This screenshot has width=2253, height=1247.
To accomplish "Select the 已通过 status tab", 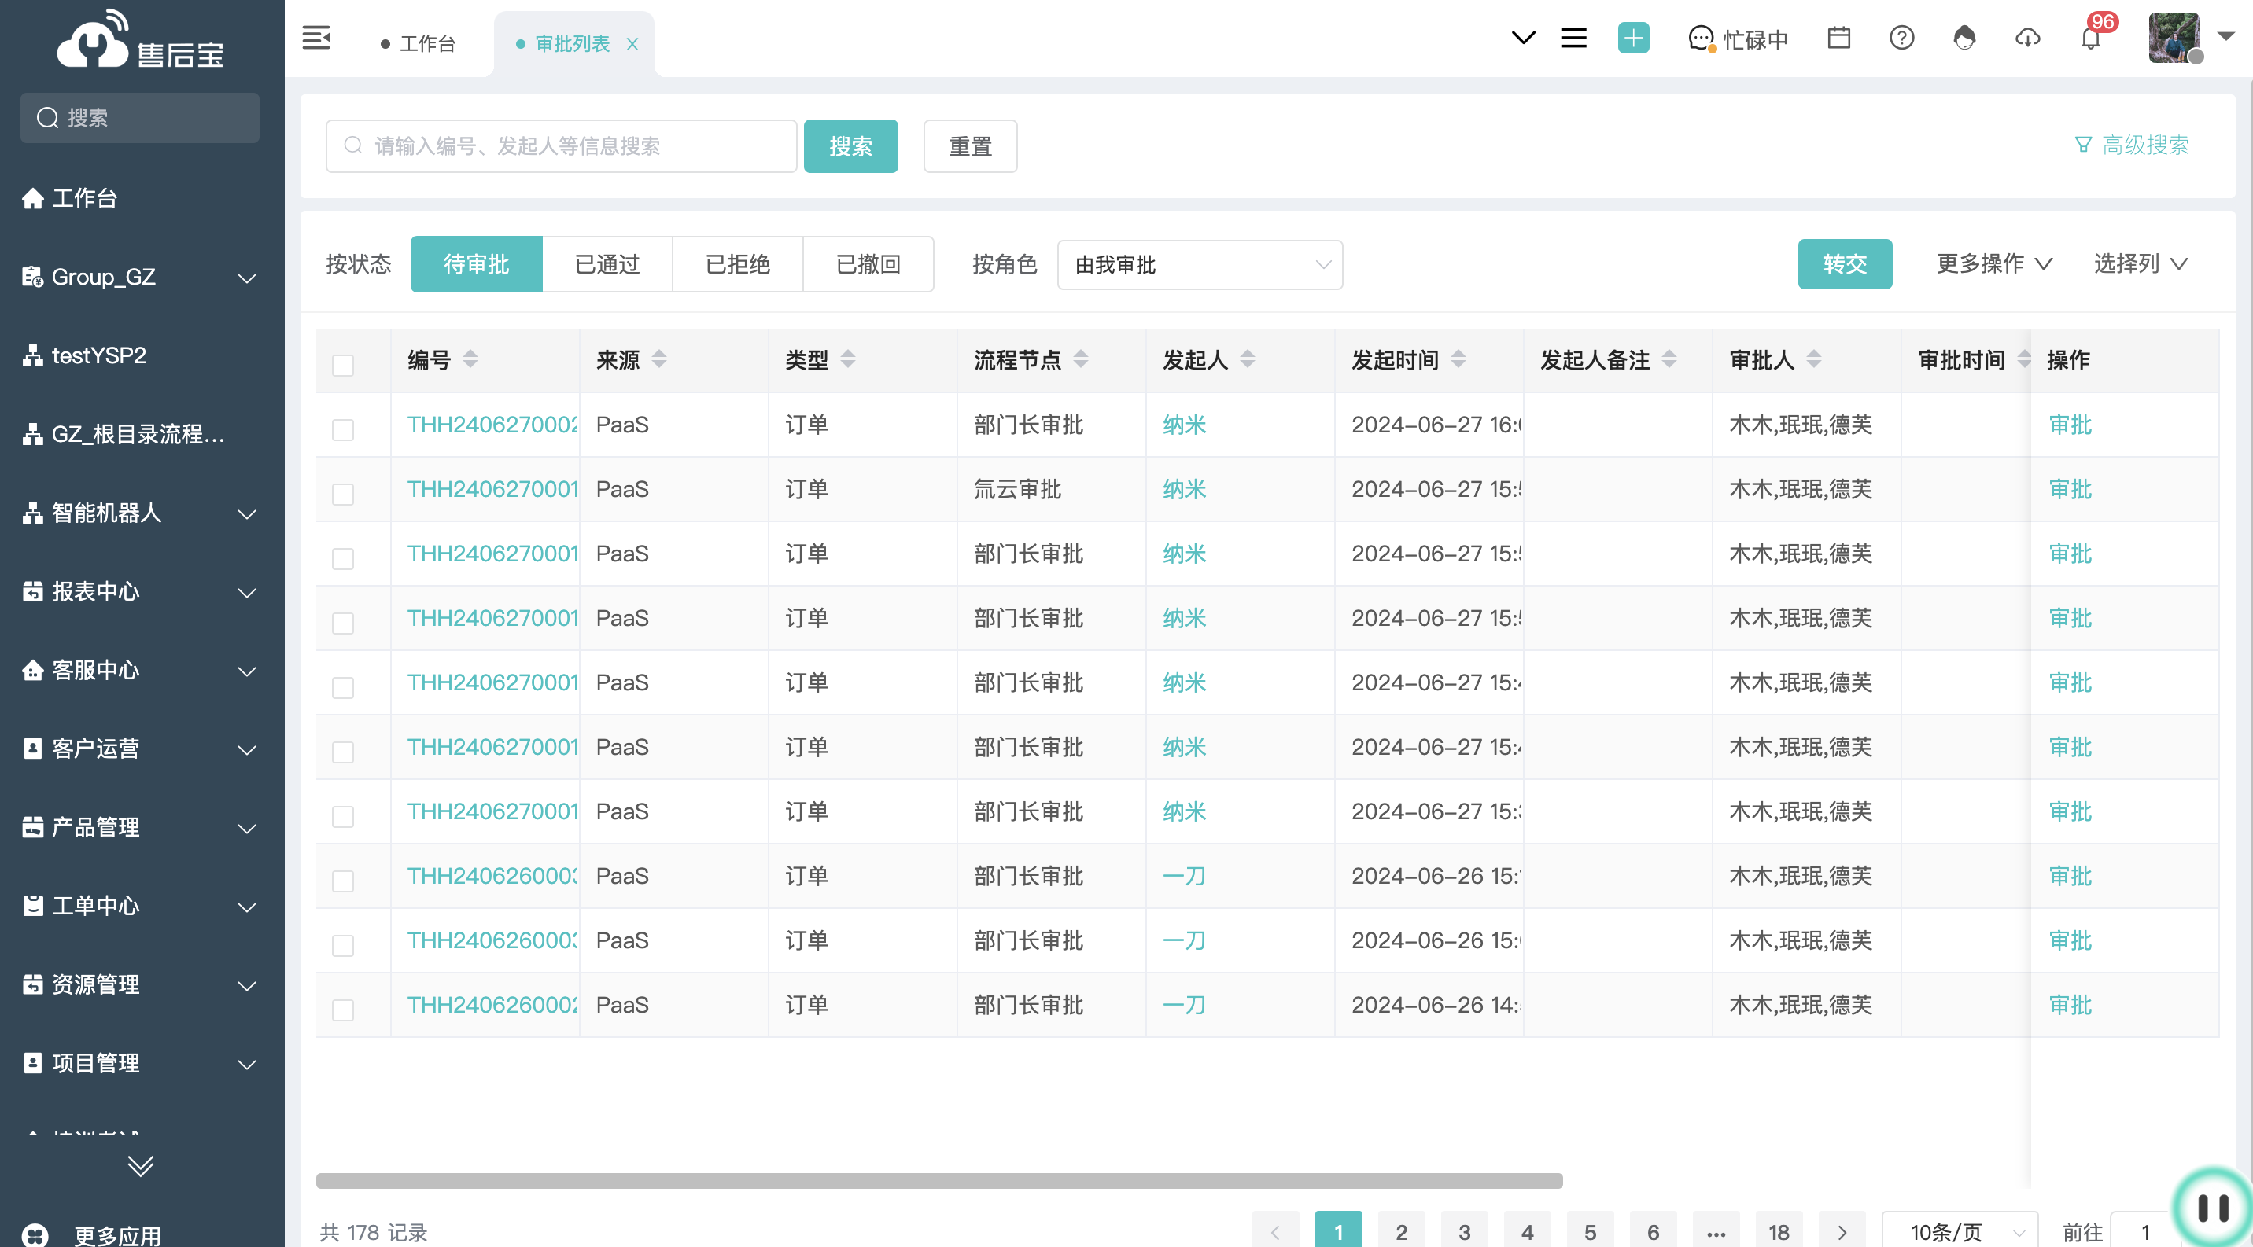I will 607,264.
